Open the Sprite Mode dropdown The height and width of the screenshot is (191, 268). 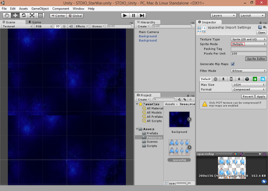pyautogui.click(x=249, y=44)
